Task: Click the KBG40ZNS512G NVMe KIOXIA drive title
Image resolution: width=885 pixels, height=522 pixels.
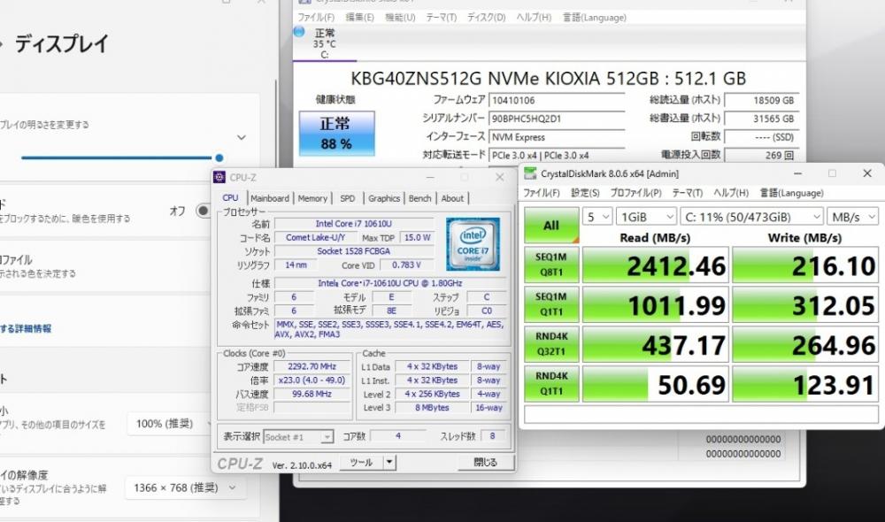Action: point(548,78)
